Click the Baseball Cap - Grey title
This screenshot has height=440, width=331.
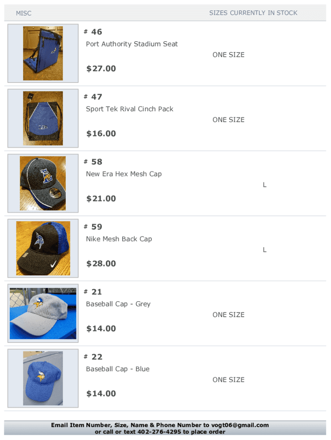point(118,304)
